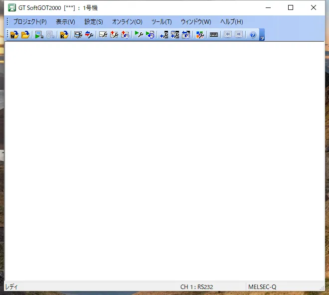Screen dimensions: 329x295
Task: Open the オンライン(O) menu
Action: tap(127, 22)
